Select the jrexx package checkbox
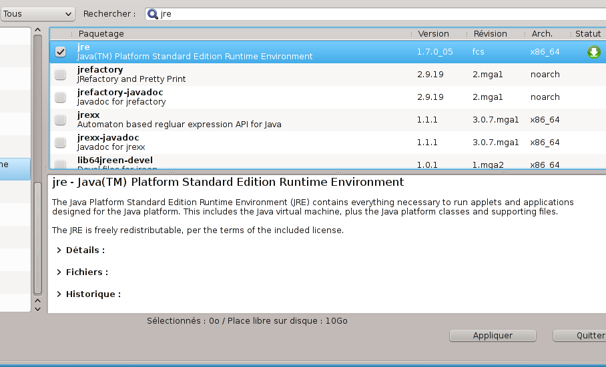The height and width of the screenshot is (367, 606). click(60, 120)
